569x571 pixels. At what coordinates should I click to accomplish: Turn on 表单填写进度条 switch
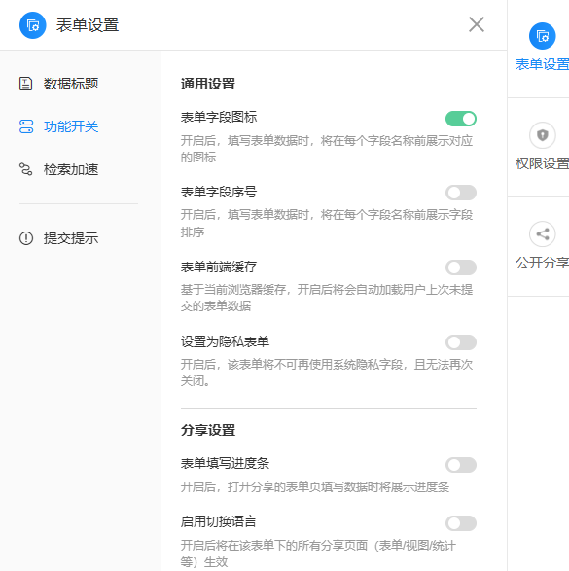coord(461,465)
